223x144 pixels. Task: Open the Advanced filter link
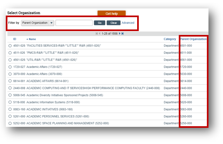point(128,23)
